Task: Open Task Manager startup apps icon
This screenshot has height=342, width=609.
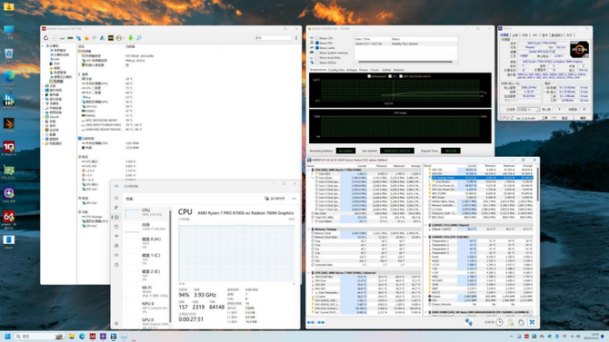Action: [x=116, y=236]
